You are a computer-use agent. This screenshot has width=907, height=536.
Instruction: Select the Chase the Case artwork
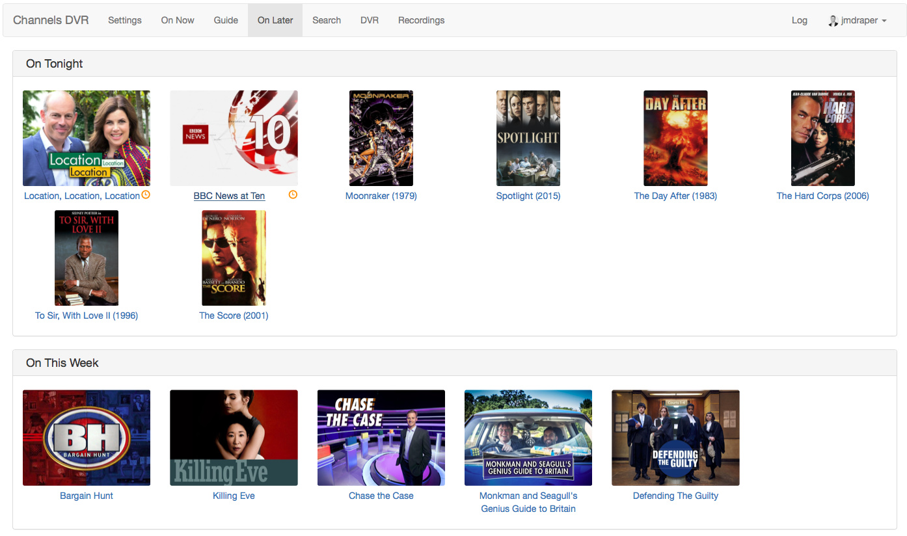(381, 438)
